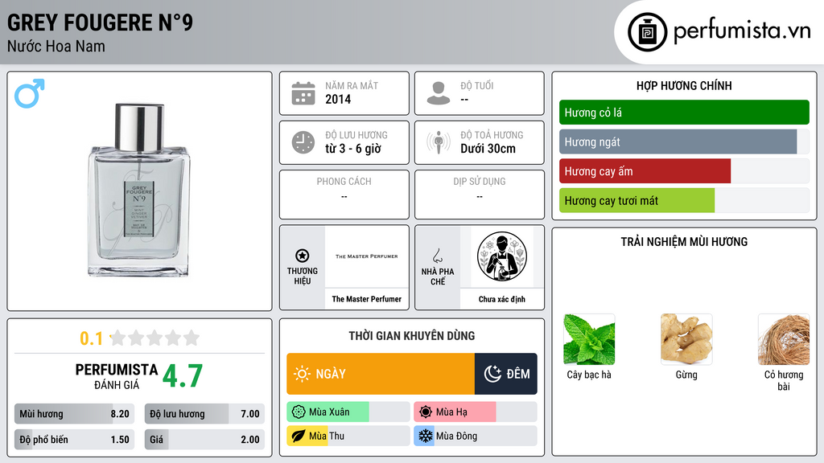
Task: Click the perfumista.vn bottle logo icon
Action: click(x=647, y=32)
